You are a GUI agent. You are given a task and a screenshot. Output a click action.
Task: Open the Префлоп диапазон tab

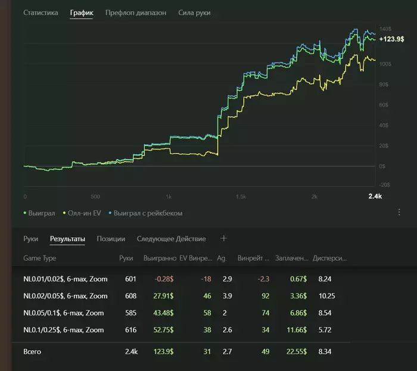tap(136, 13)
